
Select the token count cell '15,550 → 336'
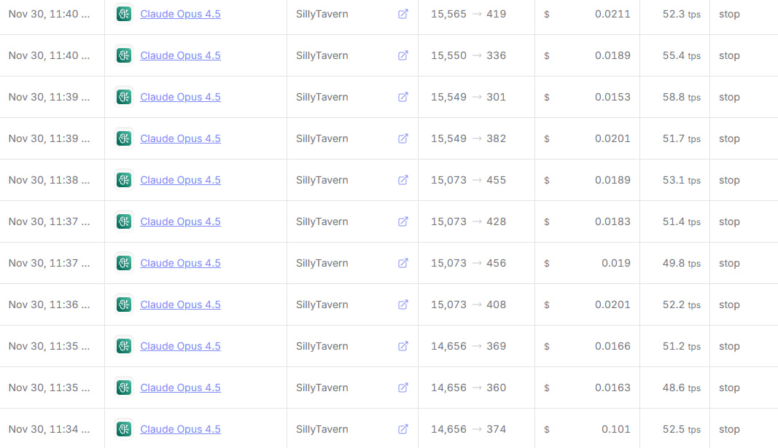click(468, 55)
